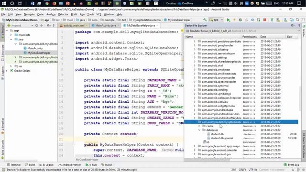This screenshot has width=306, height=172.
Task: Click Scroll from Source in Project panel
Action: (37, 25)
